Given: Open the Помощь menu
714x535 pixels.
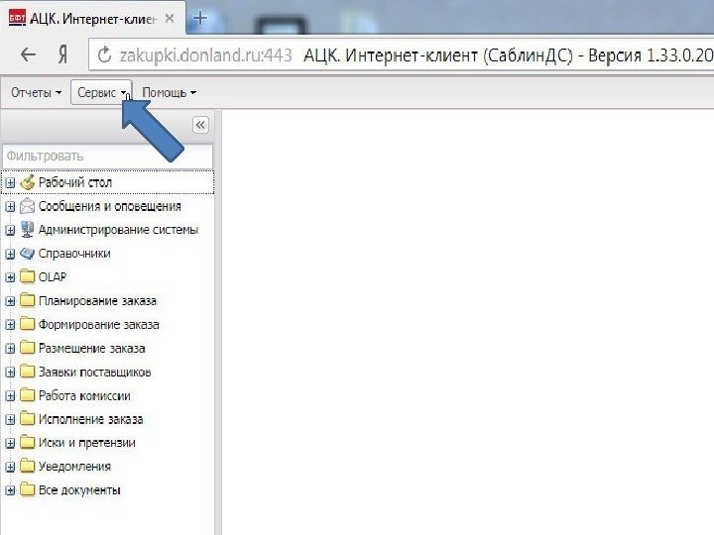Looking at the screenshot, I should coord(169,92).
